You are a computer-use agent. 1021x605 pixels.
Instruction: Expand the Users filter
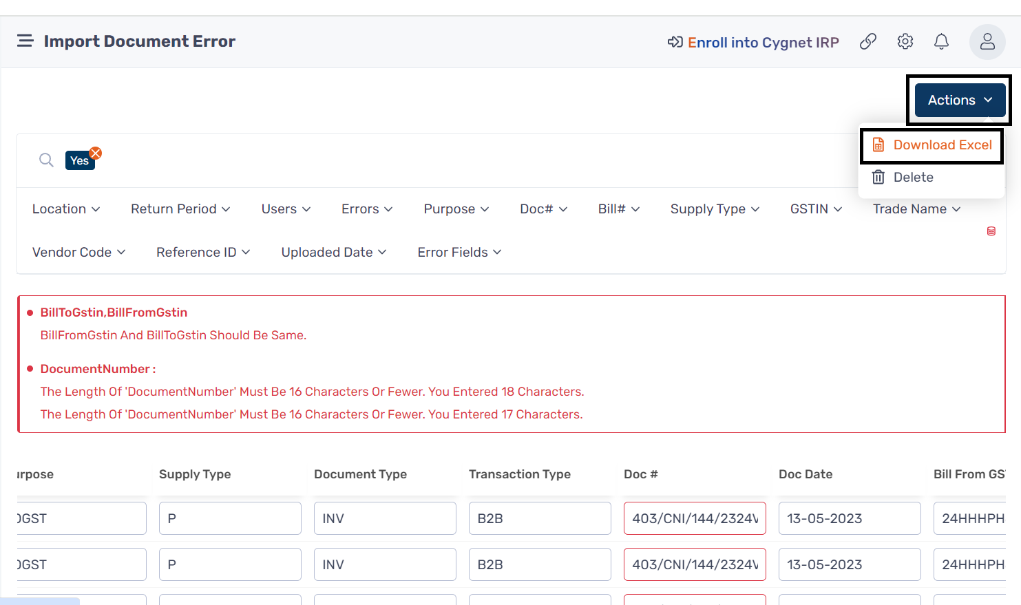tap(286, 209)
